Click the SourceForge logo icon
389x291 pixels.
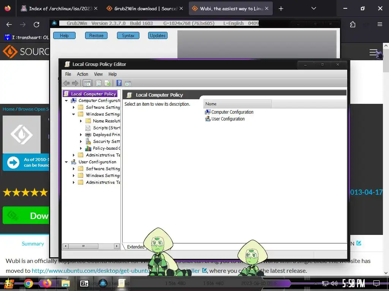(x=10, y=52)
